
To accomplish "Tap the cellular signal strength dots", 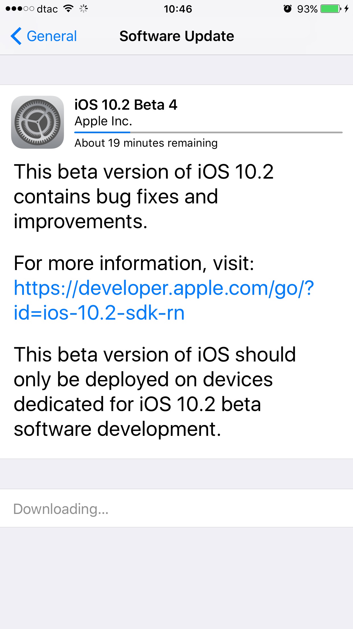I will [20, 9].
